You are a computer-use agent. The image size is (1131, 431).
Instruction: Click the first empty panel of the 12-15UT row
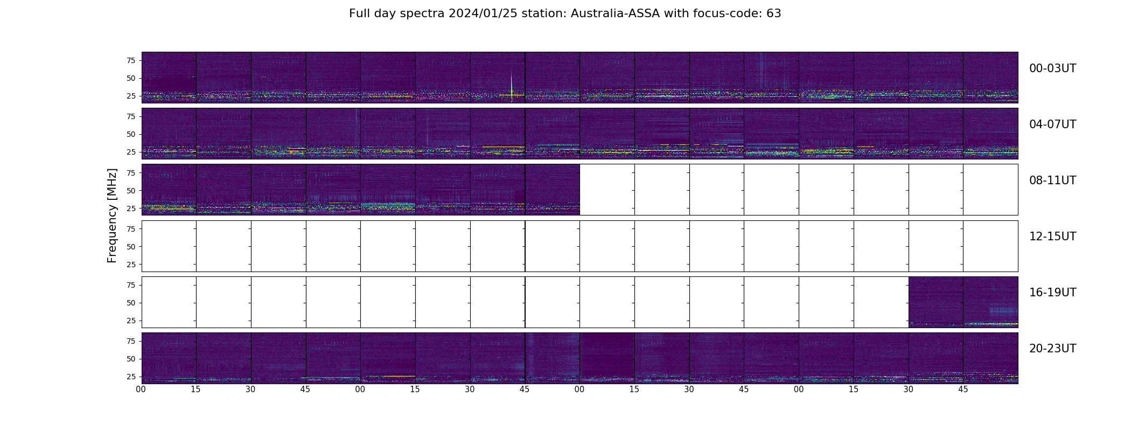coord(169,246)
